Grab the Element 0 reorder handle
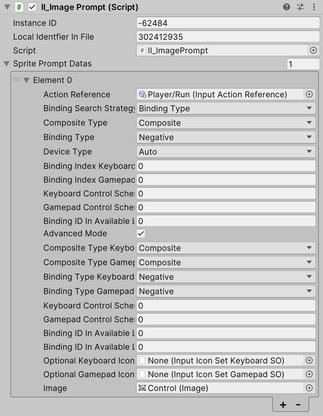Viewport: 323px width, 416px height. click(x=16, y=80)
